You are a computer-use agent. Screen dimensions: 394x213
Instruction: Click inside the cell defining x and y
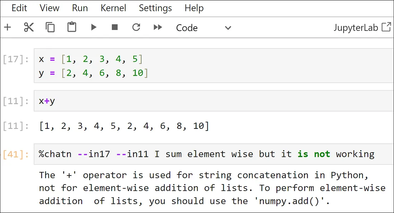point(214,66)
